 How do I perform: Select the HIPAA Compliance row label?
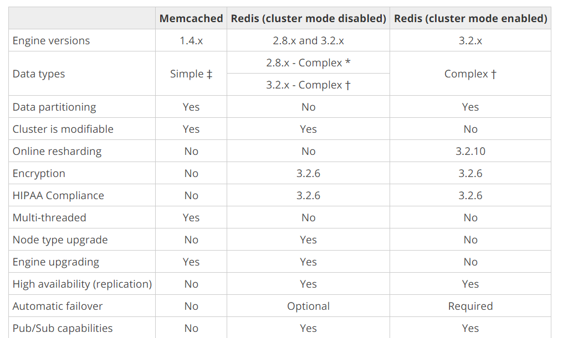point(58,196)
